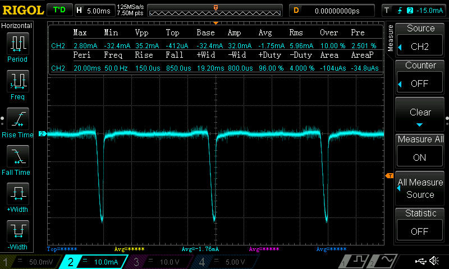This screenshot has width=449, height=269.
Task: Open the All Measure Source selector
Action: [420, 188]
